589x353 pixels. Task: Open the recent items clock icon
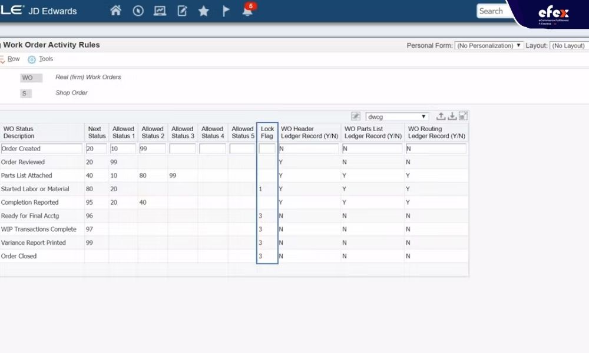click(x=138, y=11)
